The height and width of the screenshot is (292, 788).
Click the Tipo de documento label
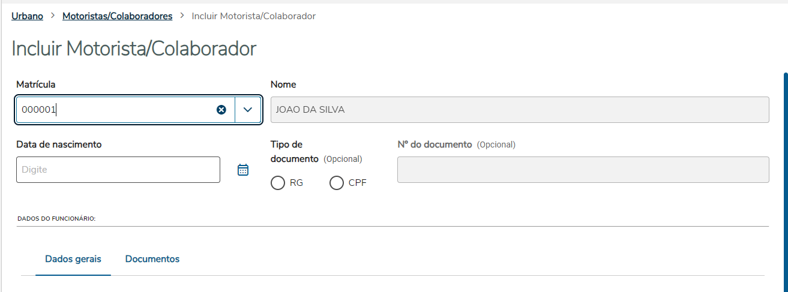[x=294, y=152]
